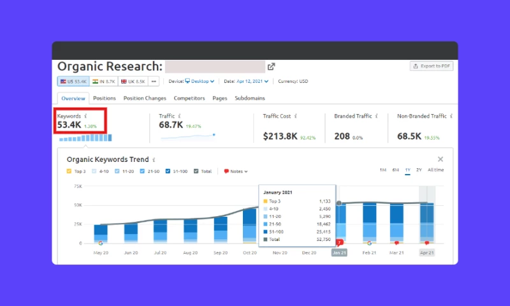This screenshot has width=510, height=306.
Task: Click the info icon next to Branded Traffic
Action: pyautogui.click(x=377, y=117)
